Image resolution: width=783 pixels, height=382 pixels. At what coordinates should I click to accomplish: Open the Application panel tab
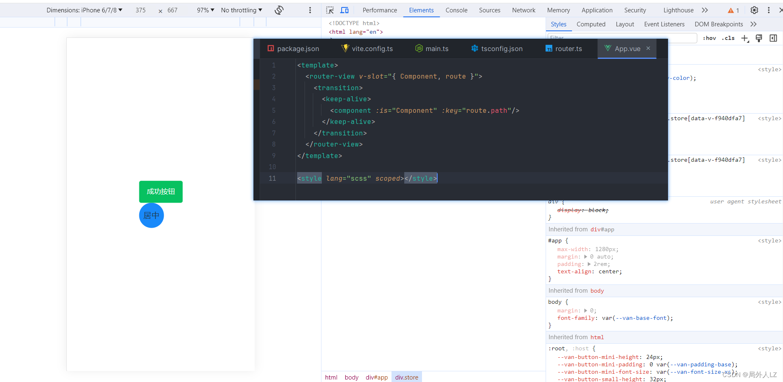597,10
